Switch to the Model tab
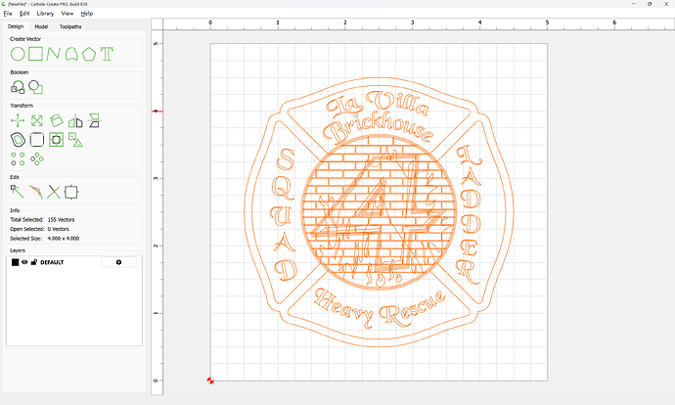 42,26
